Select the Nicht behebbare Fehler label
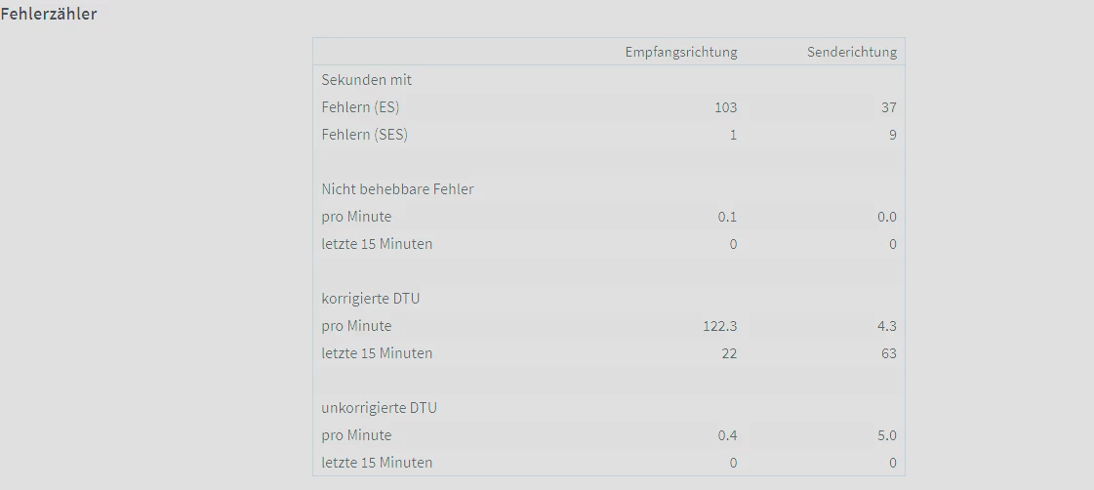This screenshot has width=1094, height=490. tap(397, 189)
